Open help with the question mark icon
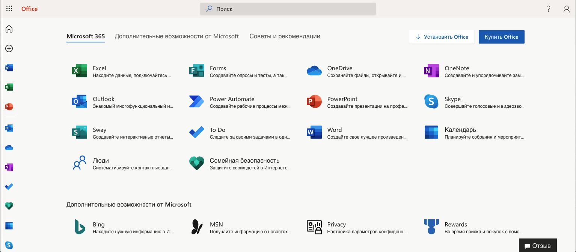Image resolution: width=576 pixels, height=252 pixels. [549, 9]
